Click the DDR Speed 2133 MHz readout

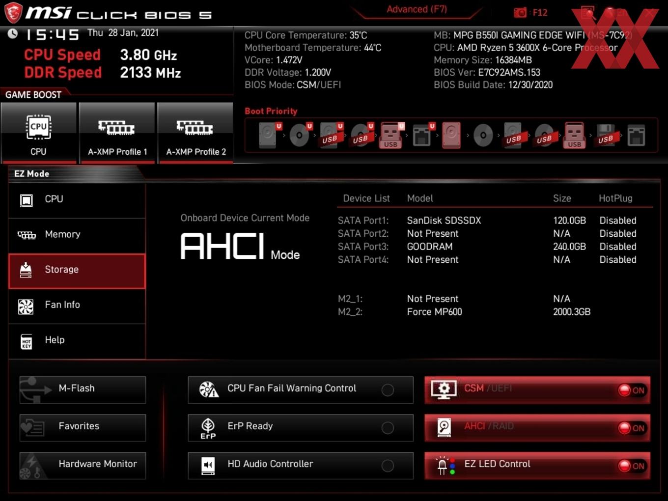pos(103,73)
